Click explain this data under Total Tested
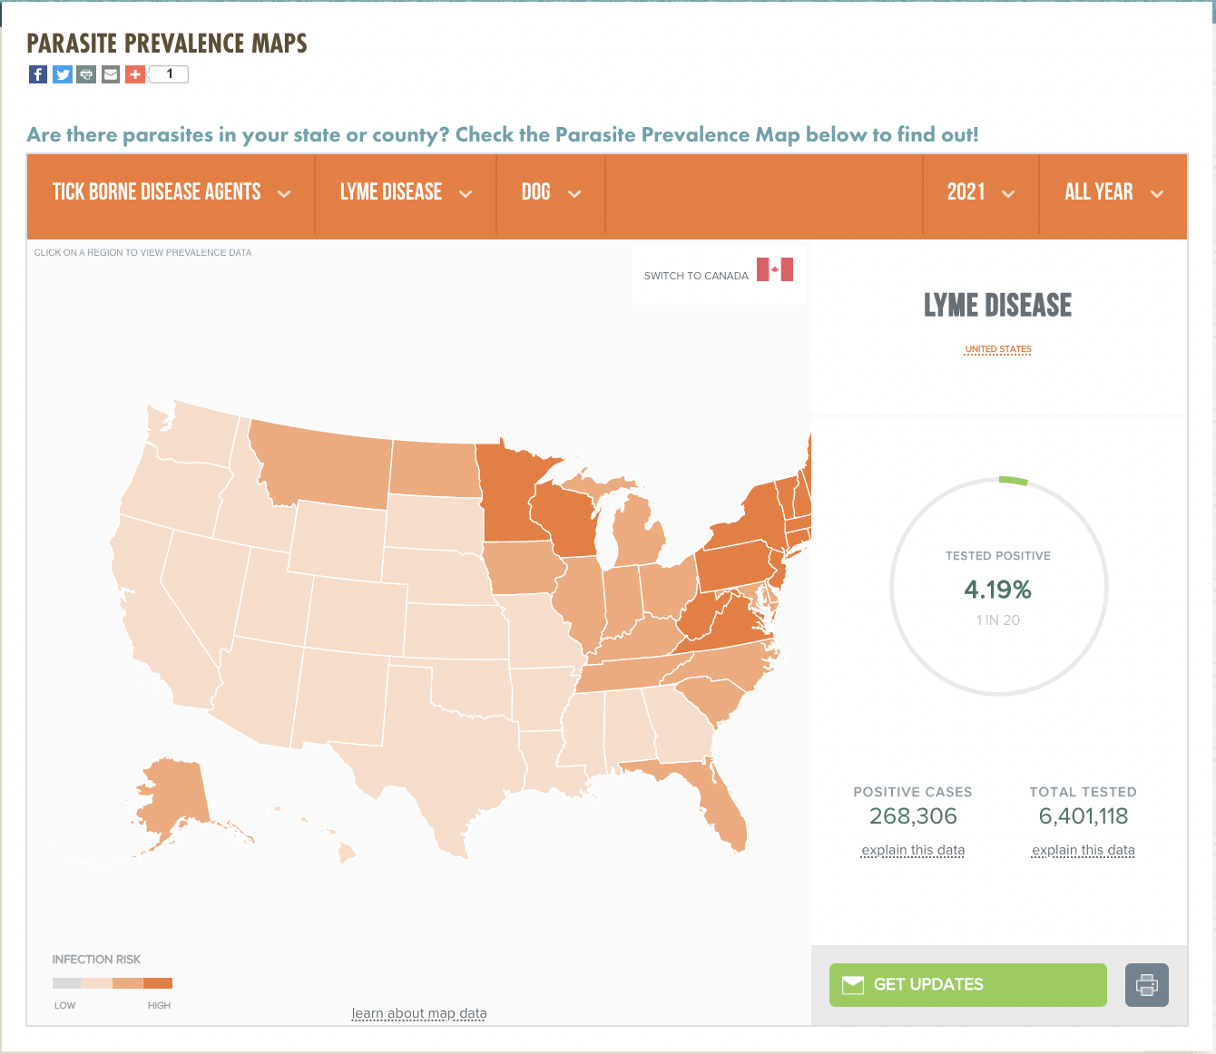The image size is (1216, 1054). (1084, 850)
